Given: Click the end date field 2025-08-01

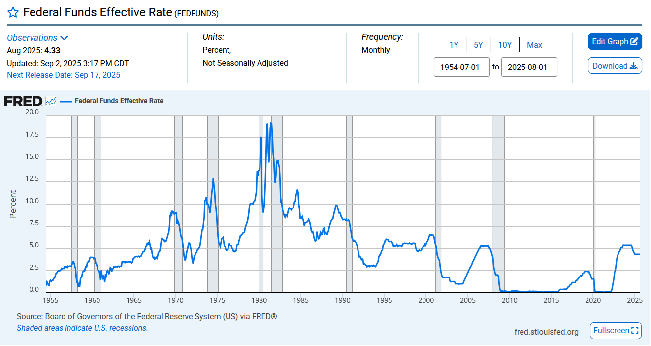Looking at the screenshot, I should tap(529, 67).
